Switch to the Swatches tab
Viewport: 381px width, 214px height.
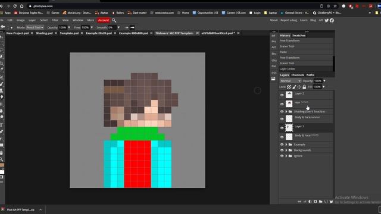tap(299, 36)
